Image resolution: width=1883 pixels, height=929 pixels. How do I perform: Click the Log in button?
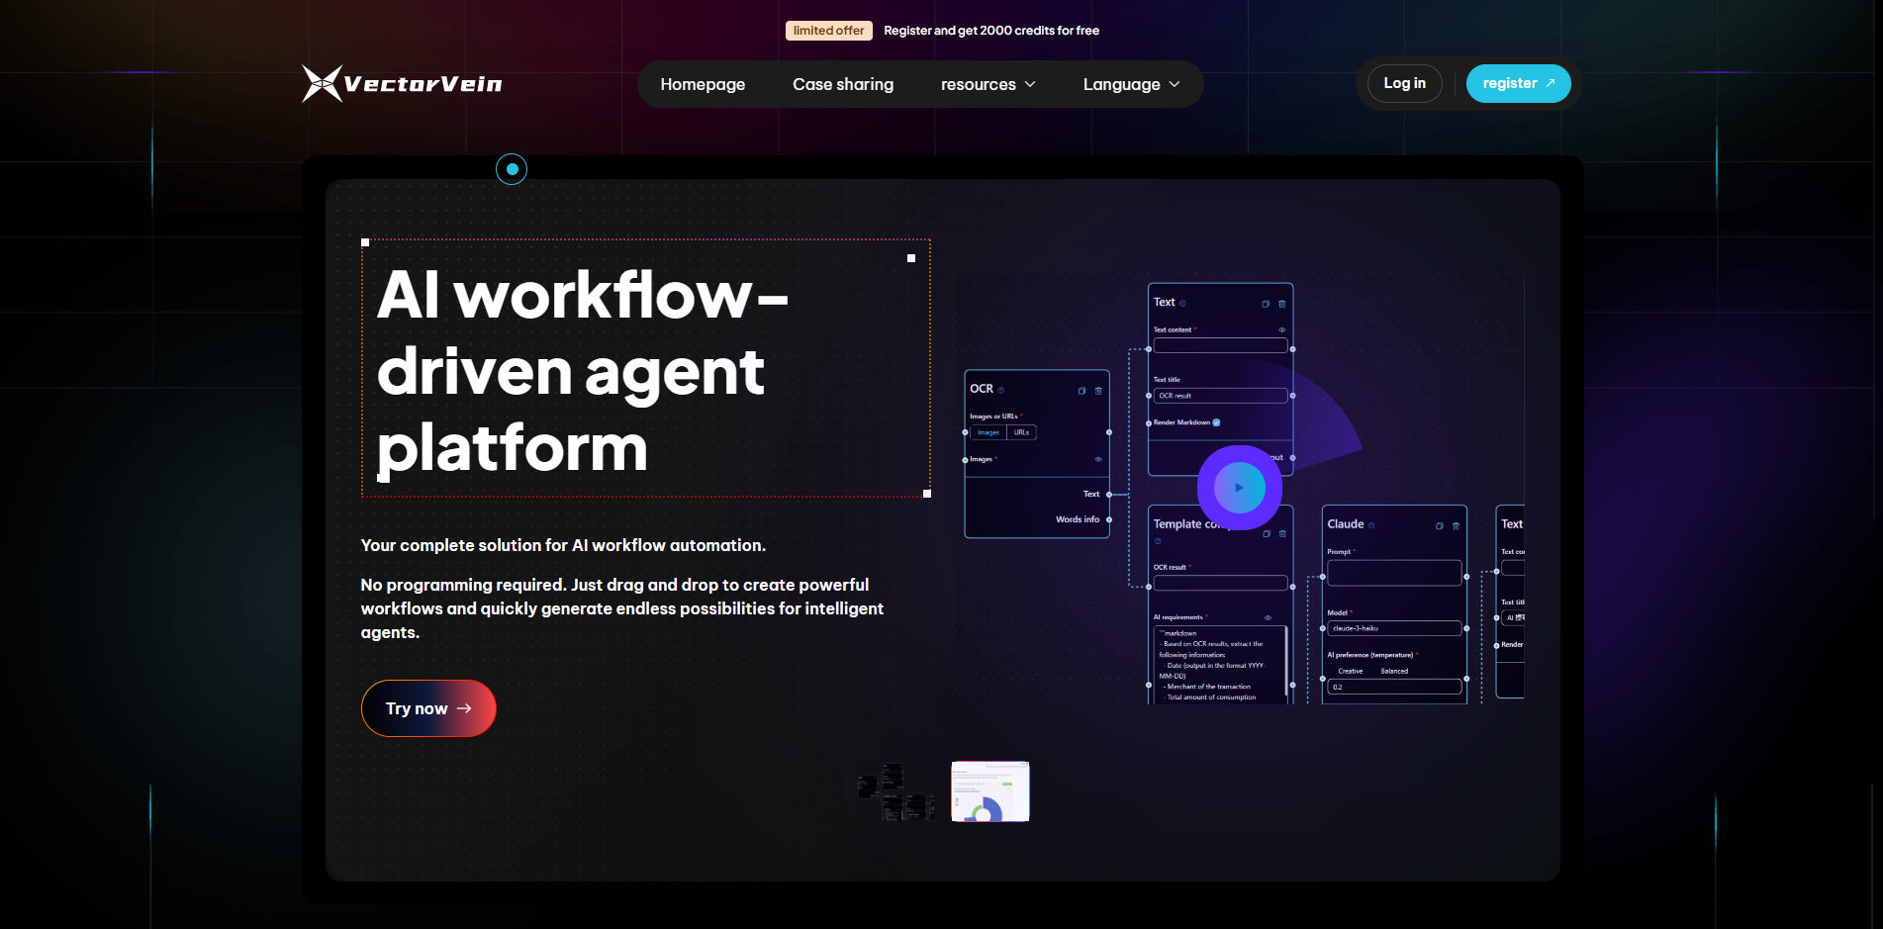[x=1404, y=83]
